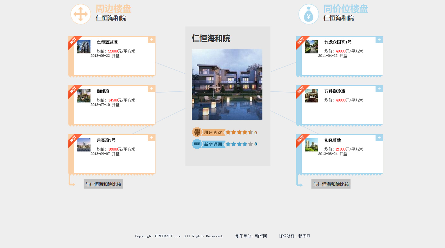Click the orange user favorites people icon
Screen dimensions: 445x248
[197, 132]
